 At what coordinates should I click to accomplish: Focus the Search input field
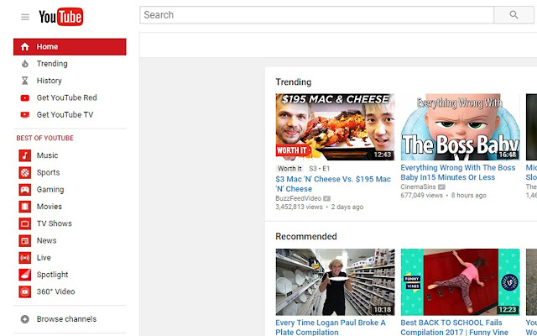[317, 15]
